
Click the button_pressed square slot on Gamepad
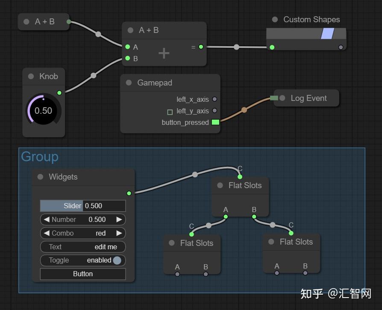pos(215,122)
